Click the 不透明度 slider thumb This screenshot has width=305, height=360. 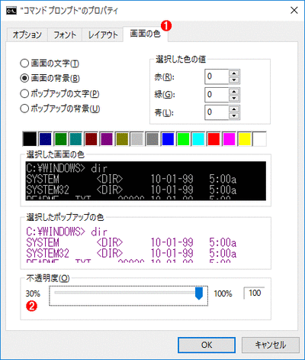[199, 293]
